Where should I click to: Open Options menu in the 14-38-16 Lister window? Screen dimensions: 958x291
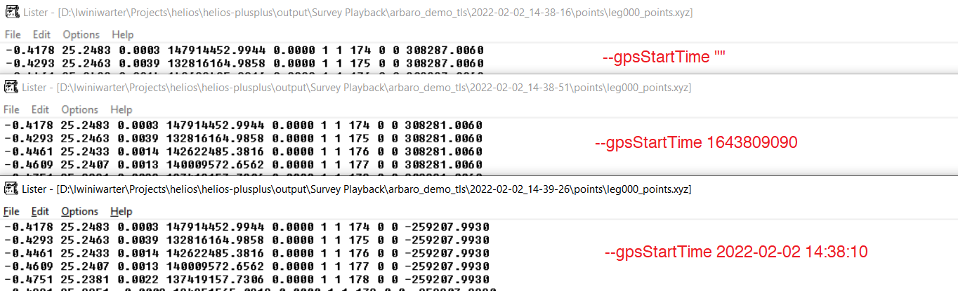[x=80, y=34]
